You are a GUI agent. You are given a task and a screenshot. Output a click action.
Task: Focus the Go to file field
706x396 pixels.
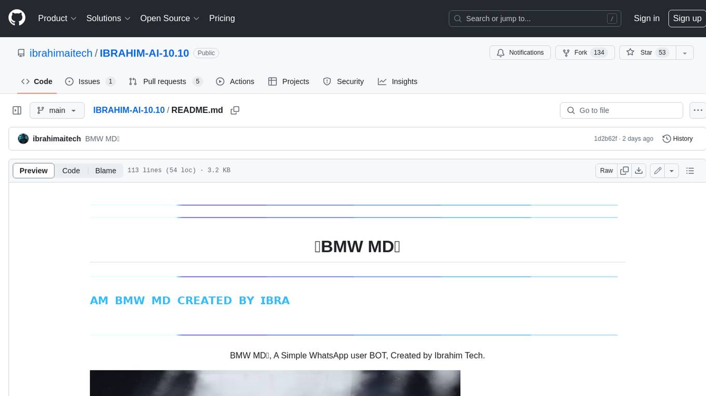pyautogui.click(x=621, y=110)
